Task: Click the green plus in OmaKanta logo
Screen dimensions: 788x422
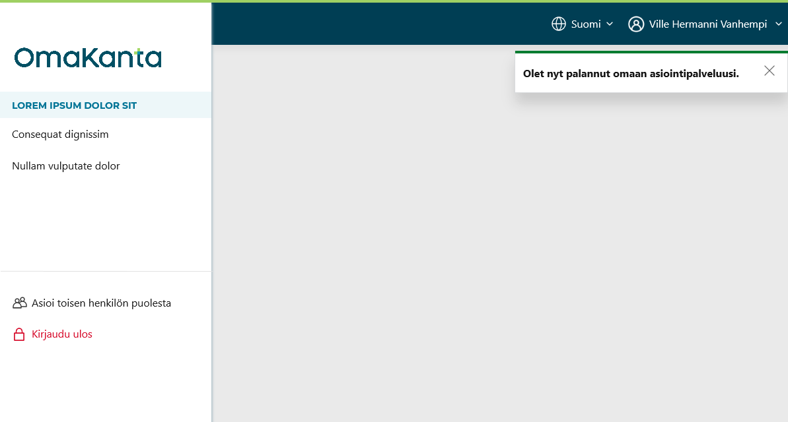Action: (x=138, y=52)
